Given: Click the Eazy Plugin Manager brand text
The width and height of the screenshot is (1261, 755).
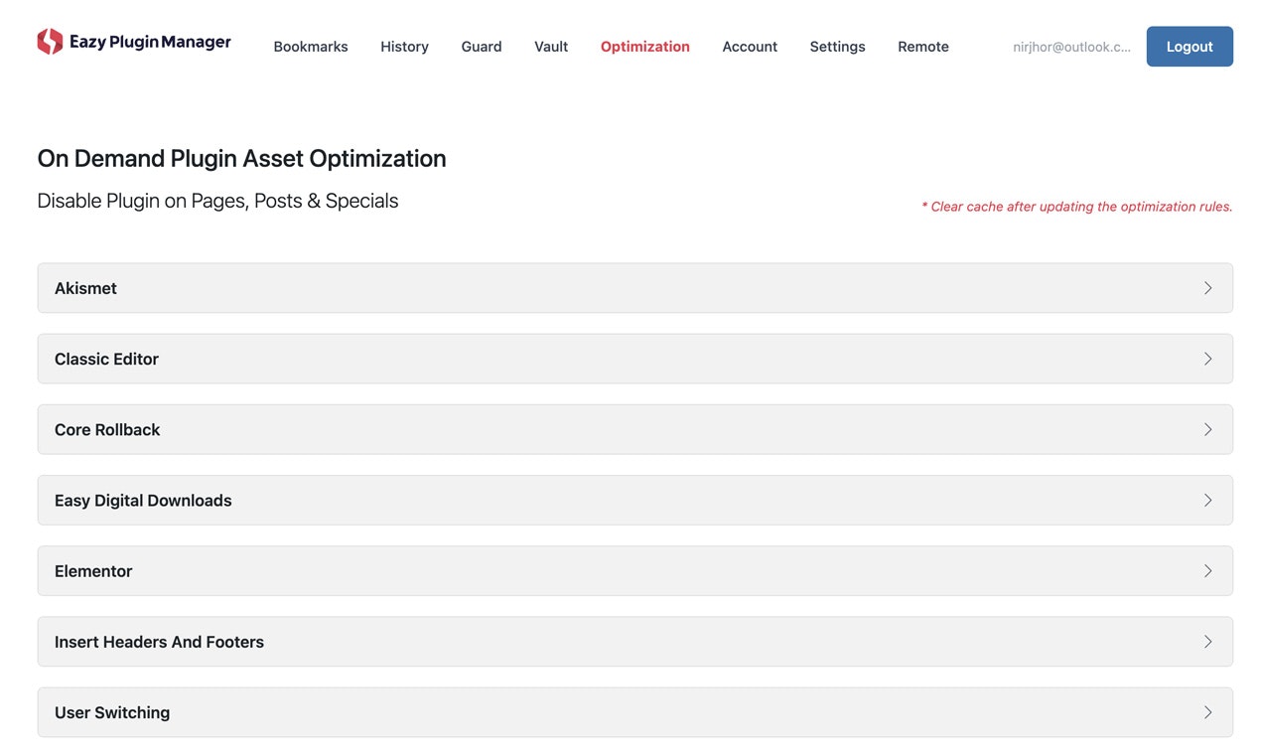Looking at the screenshot, I should tap(150, 42).
